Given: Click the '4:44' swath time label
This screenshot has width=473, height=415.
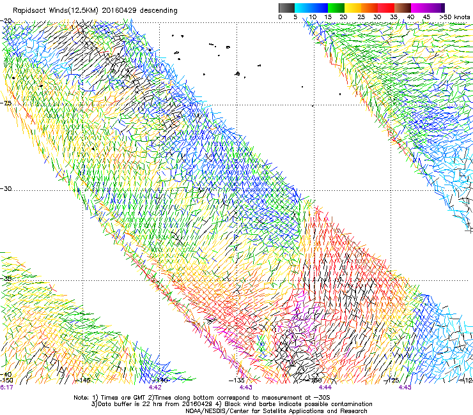Looking at the screenshot, I should click(325, 388).
